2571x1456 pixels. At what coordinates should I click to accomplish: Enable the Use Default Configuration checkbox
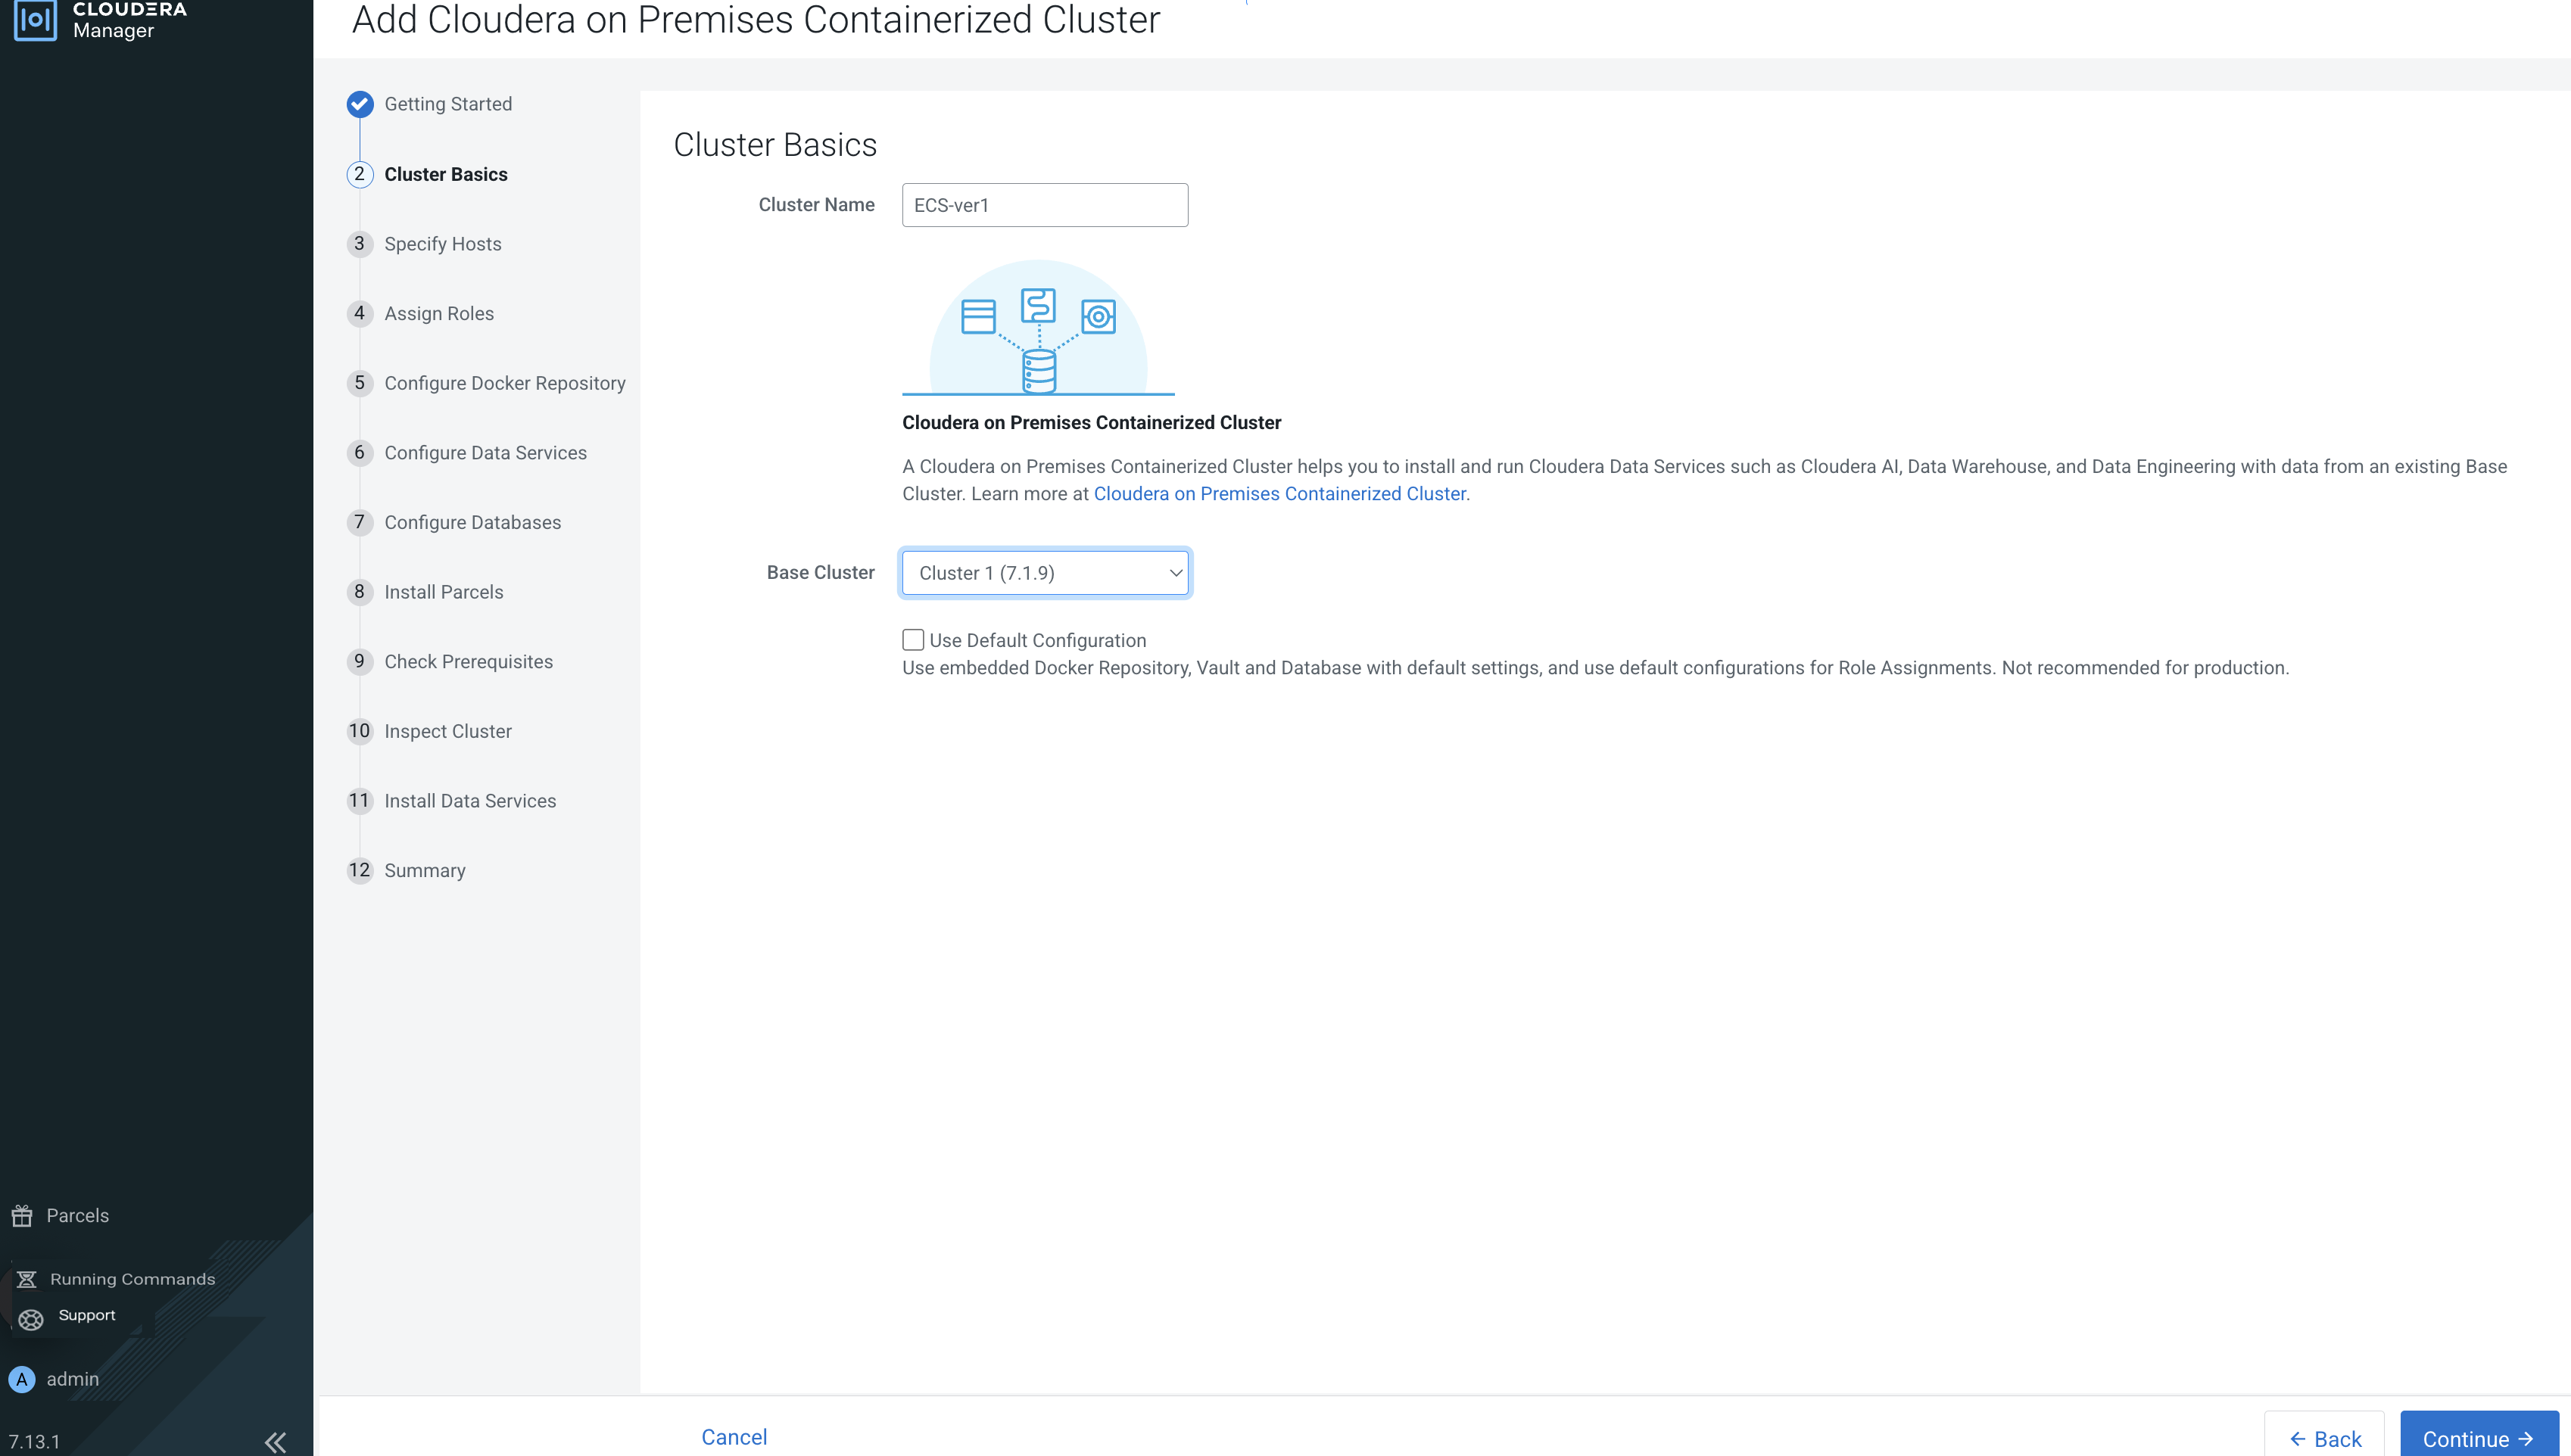tap(913, 640)
